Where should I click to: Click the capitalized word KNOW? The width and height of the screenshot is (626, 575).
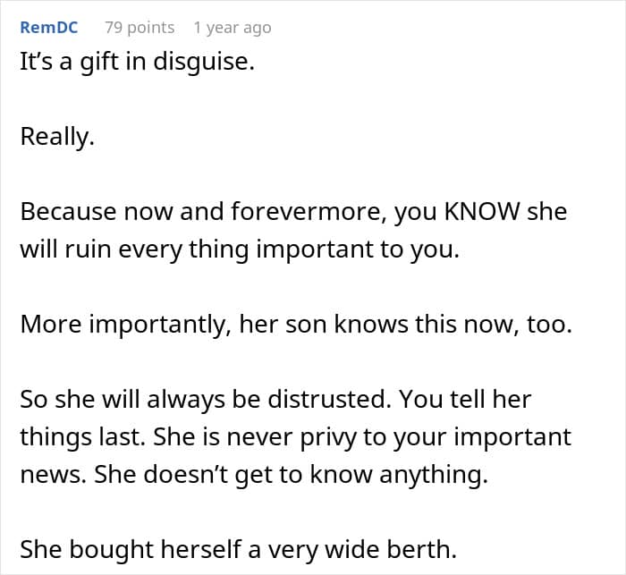[x=482, y=211]
